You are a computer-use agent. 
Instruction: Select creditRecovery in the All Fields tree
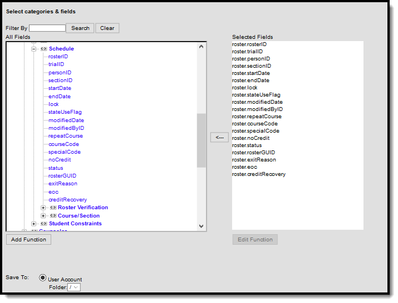pos(67,200)
